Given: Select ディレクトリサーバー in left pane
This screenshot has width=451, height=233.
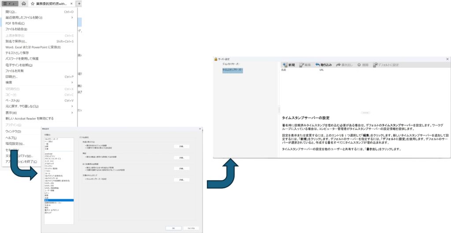Looking at the screenshot, I should point(231,64).
